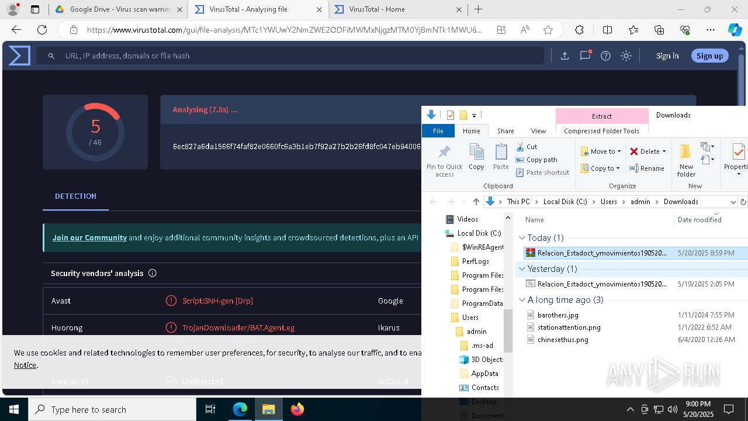Collapse the Today (1) group
This screenshot has height=421, width=748.
click(x=522, y=238)
